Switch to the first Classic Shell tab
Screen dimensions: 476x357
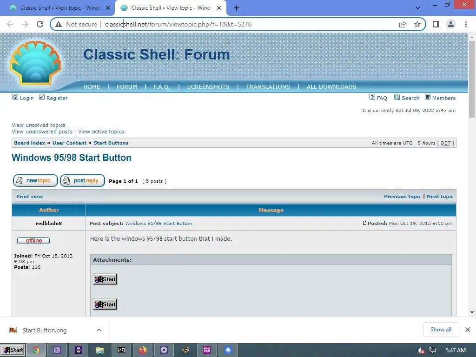tap(58, 8)
